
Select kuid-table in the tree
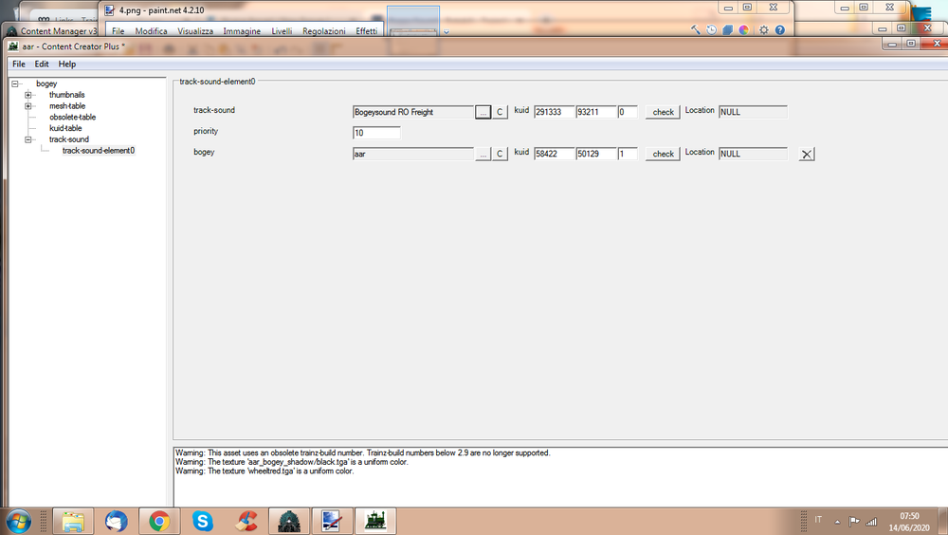(65, 128)
